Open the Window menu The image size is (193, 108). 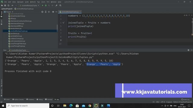point(54,2)
